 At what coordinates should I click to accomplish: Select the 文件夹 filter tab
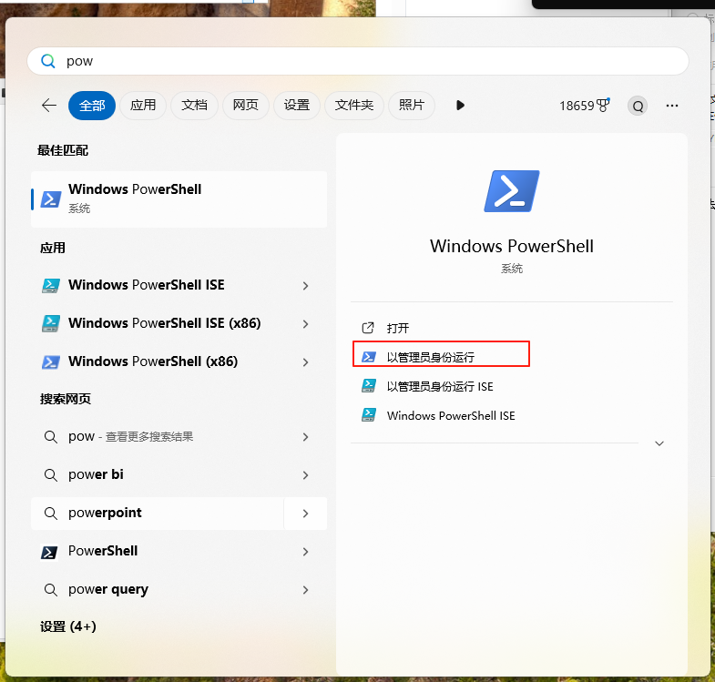(x=353, y=106)
